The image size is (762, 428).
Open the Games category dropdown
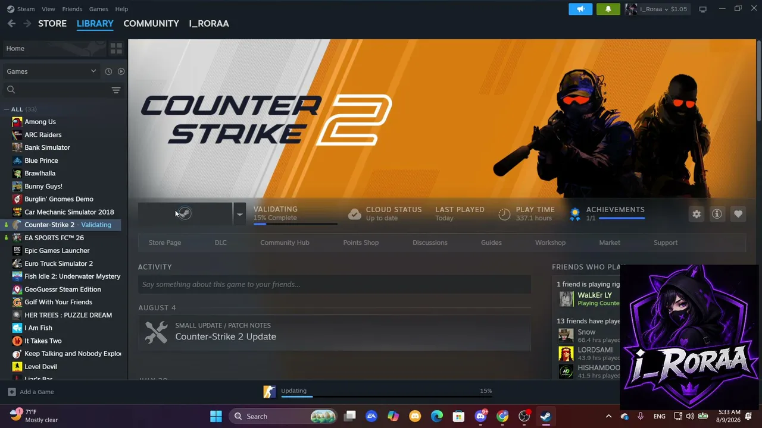(x=51, y=71)
